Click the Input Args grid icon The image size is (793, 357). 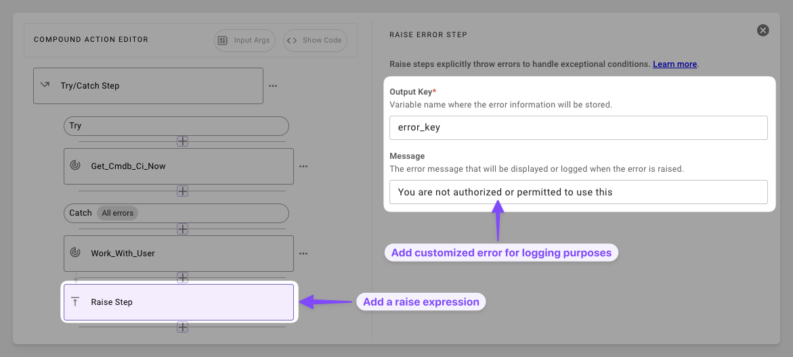click(x=223, y=41)
